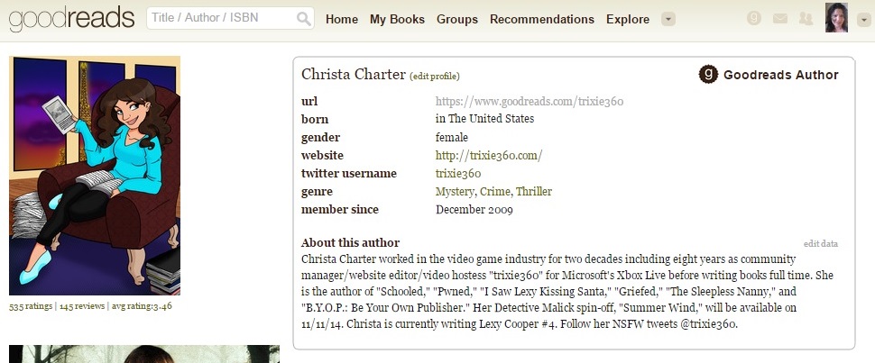Click the search magnifier icon
This screenshot has width=875, height=363.
point(304,19)
